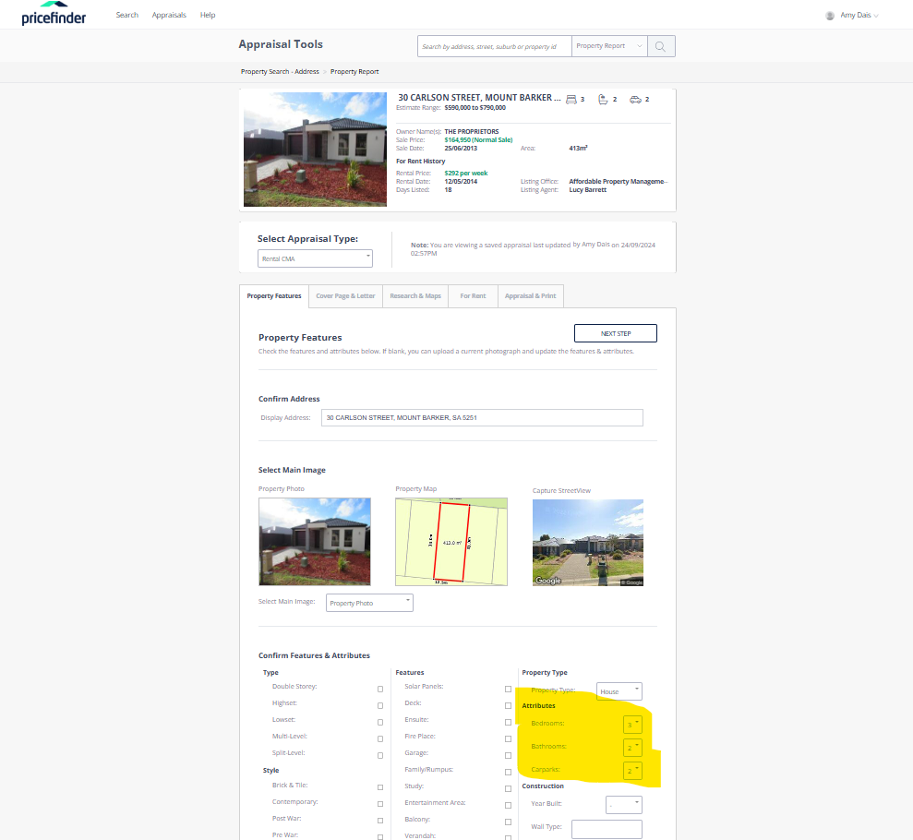The image size is (913, 840).
Task: Open the Appraisals menu
Action: pos(169,16)
